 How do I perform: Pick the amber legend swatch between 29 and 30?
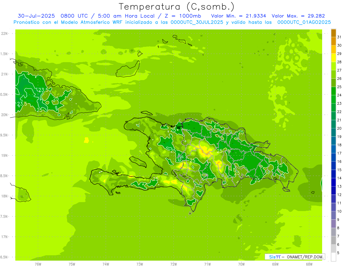334,49
